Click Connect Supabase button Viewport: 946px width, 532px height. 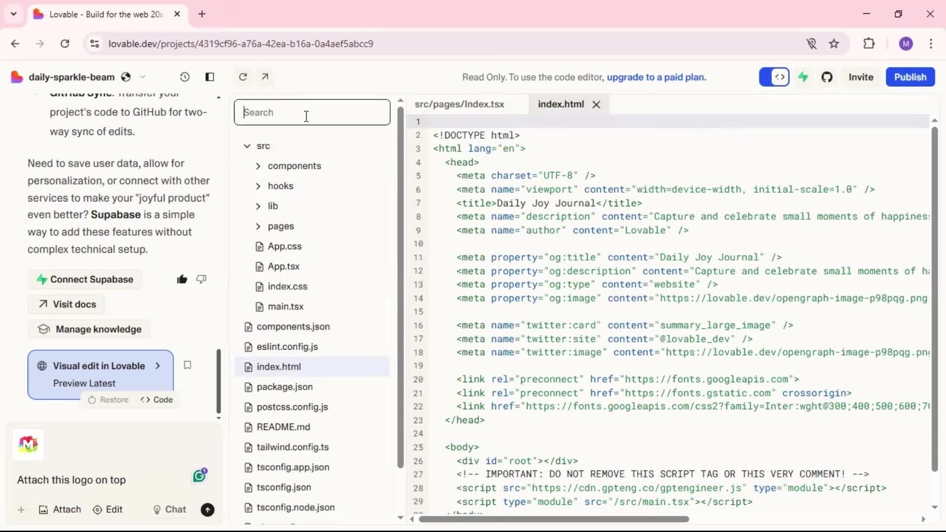[85, 279]
